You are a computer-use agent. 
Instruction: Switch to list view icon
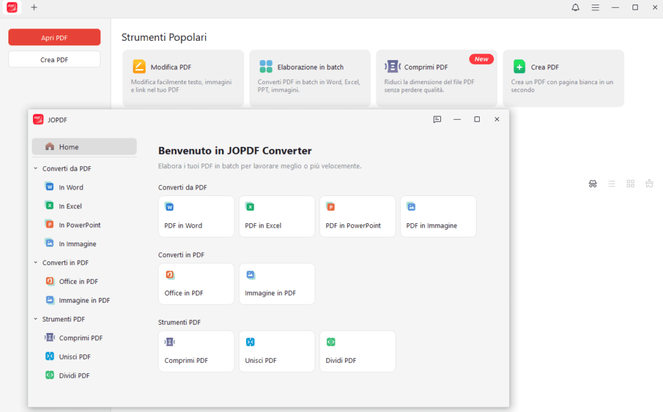[611, 184]
